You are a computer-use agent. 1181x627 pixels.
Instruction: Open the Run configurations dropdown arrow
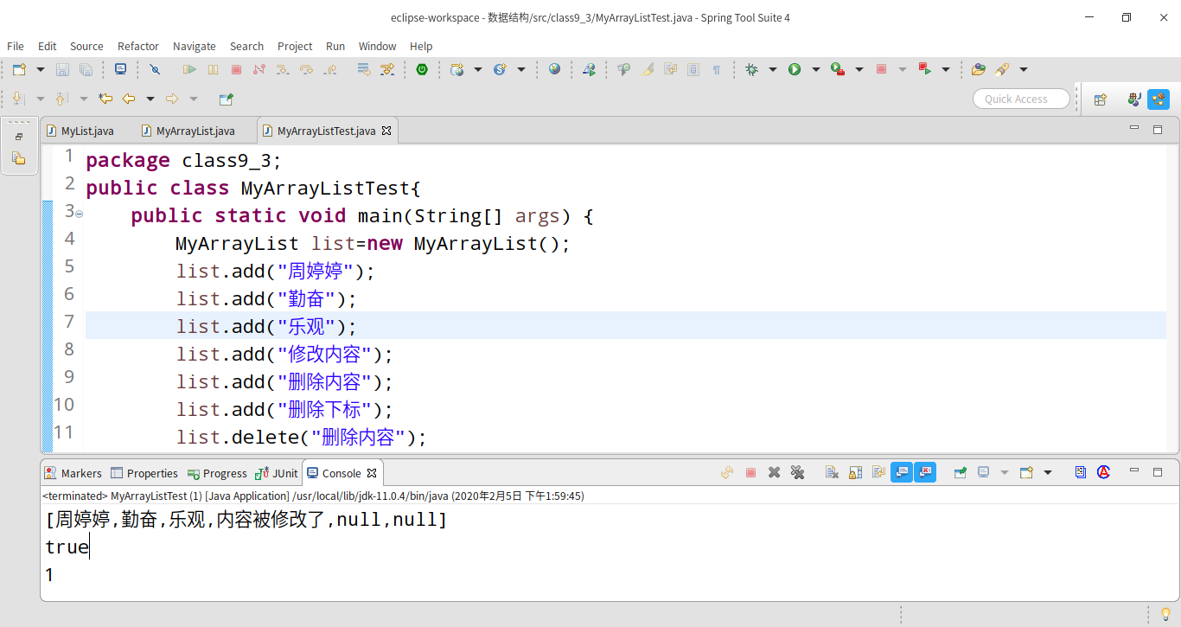tap(815, 69)
